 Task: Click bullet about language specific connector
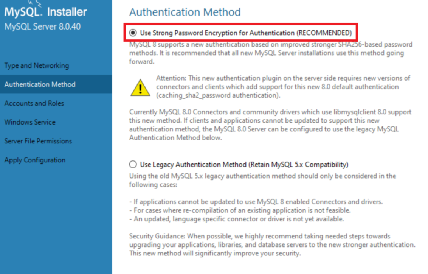(236, 219)
